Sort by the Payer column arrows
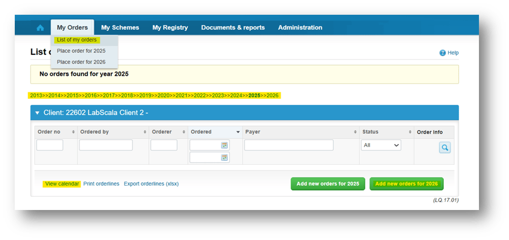509x240 pixels. [354, 132]
